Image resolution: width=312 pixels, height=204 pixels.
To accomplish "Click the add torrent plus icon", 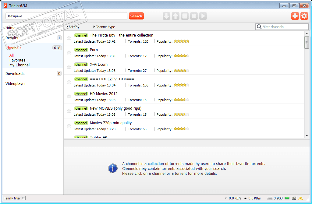I will 295,16.
